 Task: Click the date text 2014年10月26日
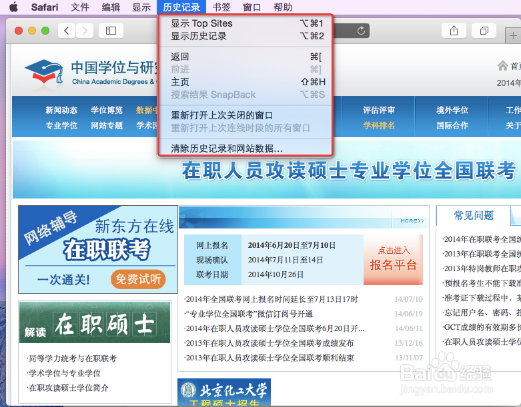pos(276,274)
